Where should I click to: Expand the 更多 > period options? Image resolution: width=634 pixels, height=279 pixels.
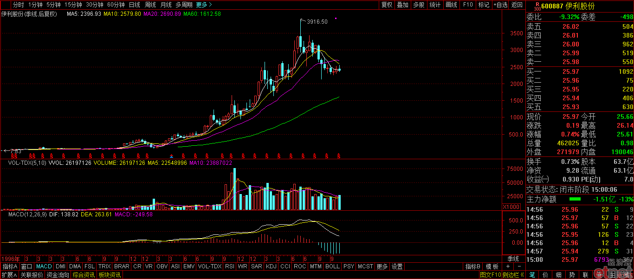tap(204, 5)
